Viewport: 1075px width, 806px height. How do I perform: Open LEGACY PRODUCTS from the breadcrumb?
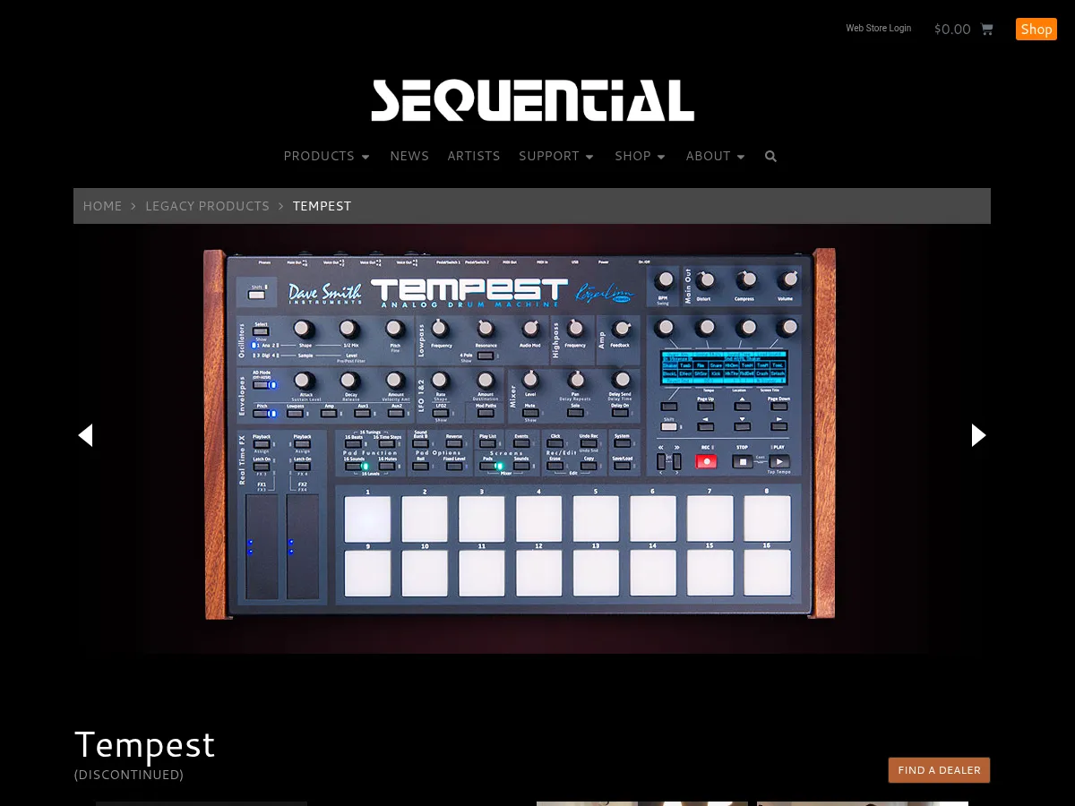coord(207,206)
